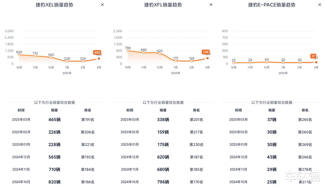Screen dimensions: 326x190
Task: Select the 11月 data point labeled 680 in XFL chart
Action: tap(144, 52)
